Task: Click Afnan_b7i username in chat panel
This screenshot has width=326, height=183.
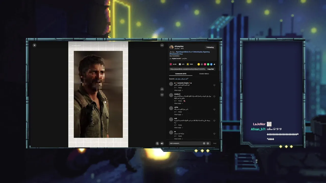Action: pos(258,129)
